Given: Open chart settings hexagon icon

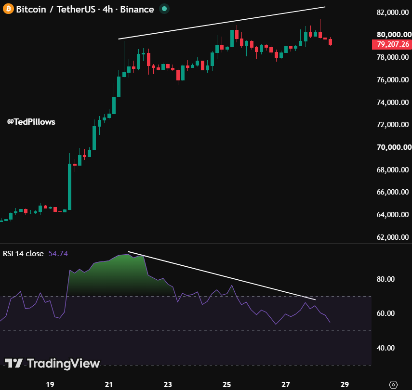Looking at the screenshot, I should [393, 385].
